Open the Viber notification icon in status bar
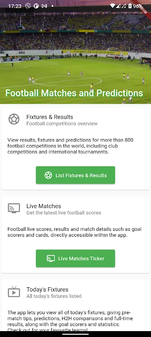The image size is (151, 337). click(28, 6)
